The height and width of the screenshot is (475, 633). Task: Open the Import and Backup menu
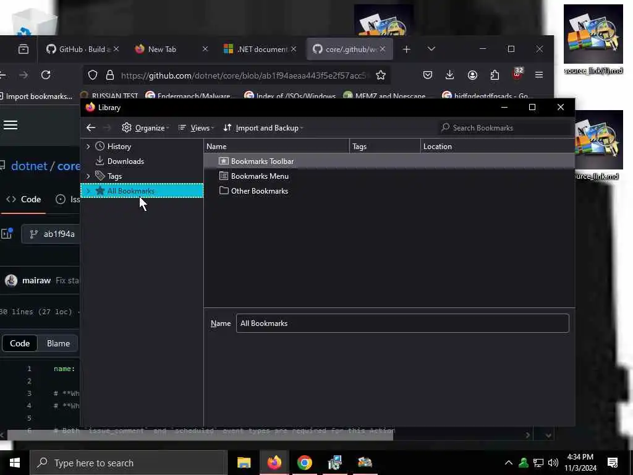click(263, 127)
